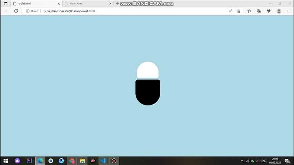The width and height of the screenshot is (294, 165).
Task: Expand the hidden system tray icons chevron
Action: pos(242,161)
